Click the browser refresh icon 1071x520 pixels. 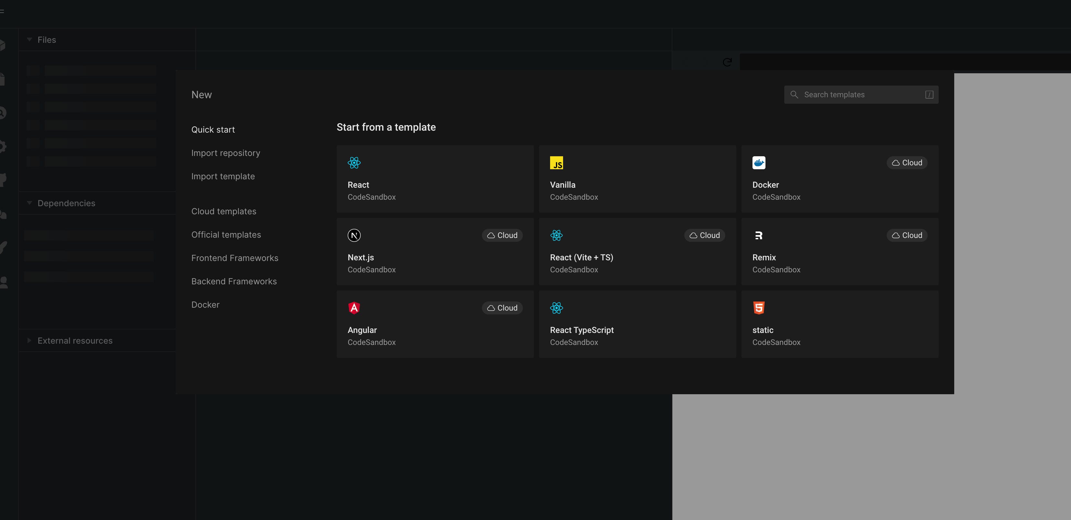[727, 62]
